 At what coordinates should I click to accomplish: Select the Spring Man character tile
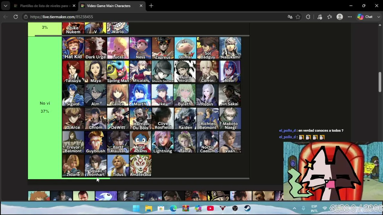coord(118,72)
